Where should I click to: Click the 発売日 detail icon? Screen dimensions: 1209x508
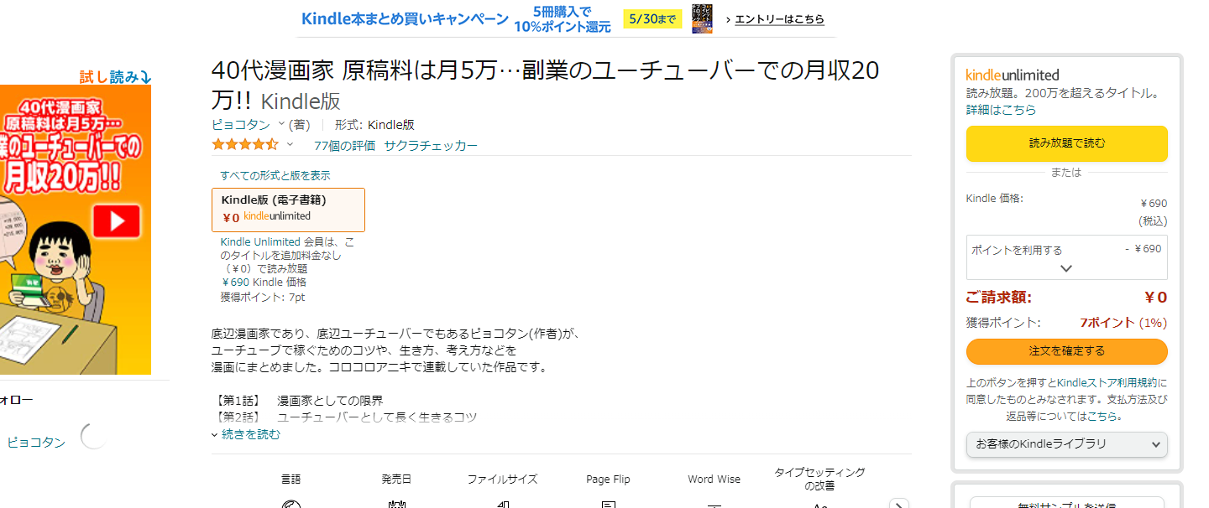click(396, 504)
